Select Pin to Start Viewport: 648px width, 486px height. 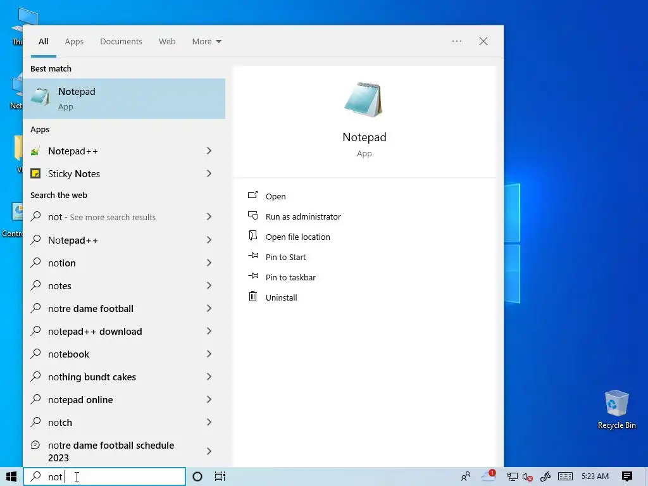[285, 257]
